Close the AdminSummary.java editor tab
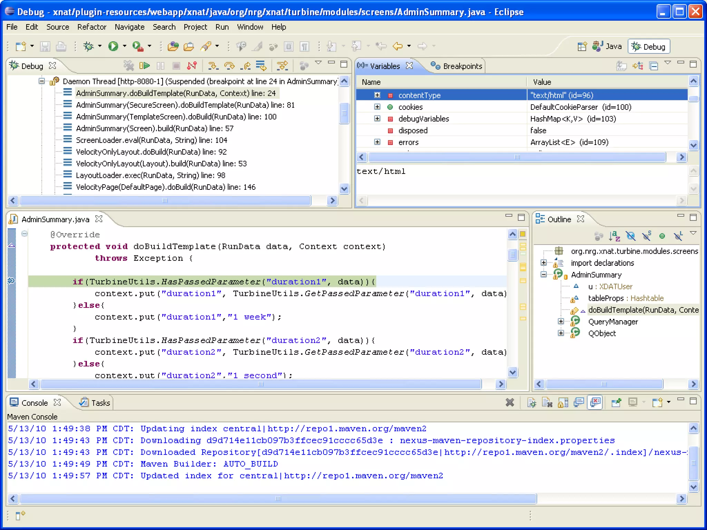707x530 pixels. pos(99,219)
